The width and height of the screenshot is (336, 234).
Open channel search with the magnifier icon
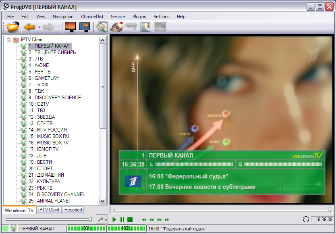pyautogui.click(x=102, y=27)
